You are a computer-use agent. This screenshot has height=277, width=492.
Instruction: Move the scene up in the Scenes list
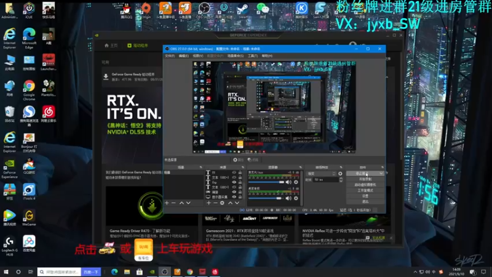[181, 203]
